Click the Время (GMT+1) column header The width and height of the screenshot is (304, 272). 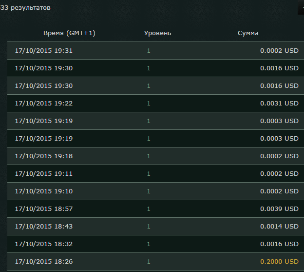tap(69, 33)
